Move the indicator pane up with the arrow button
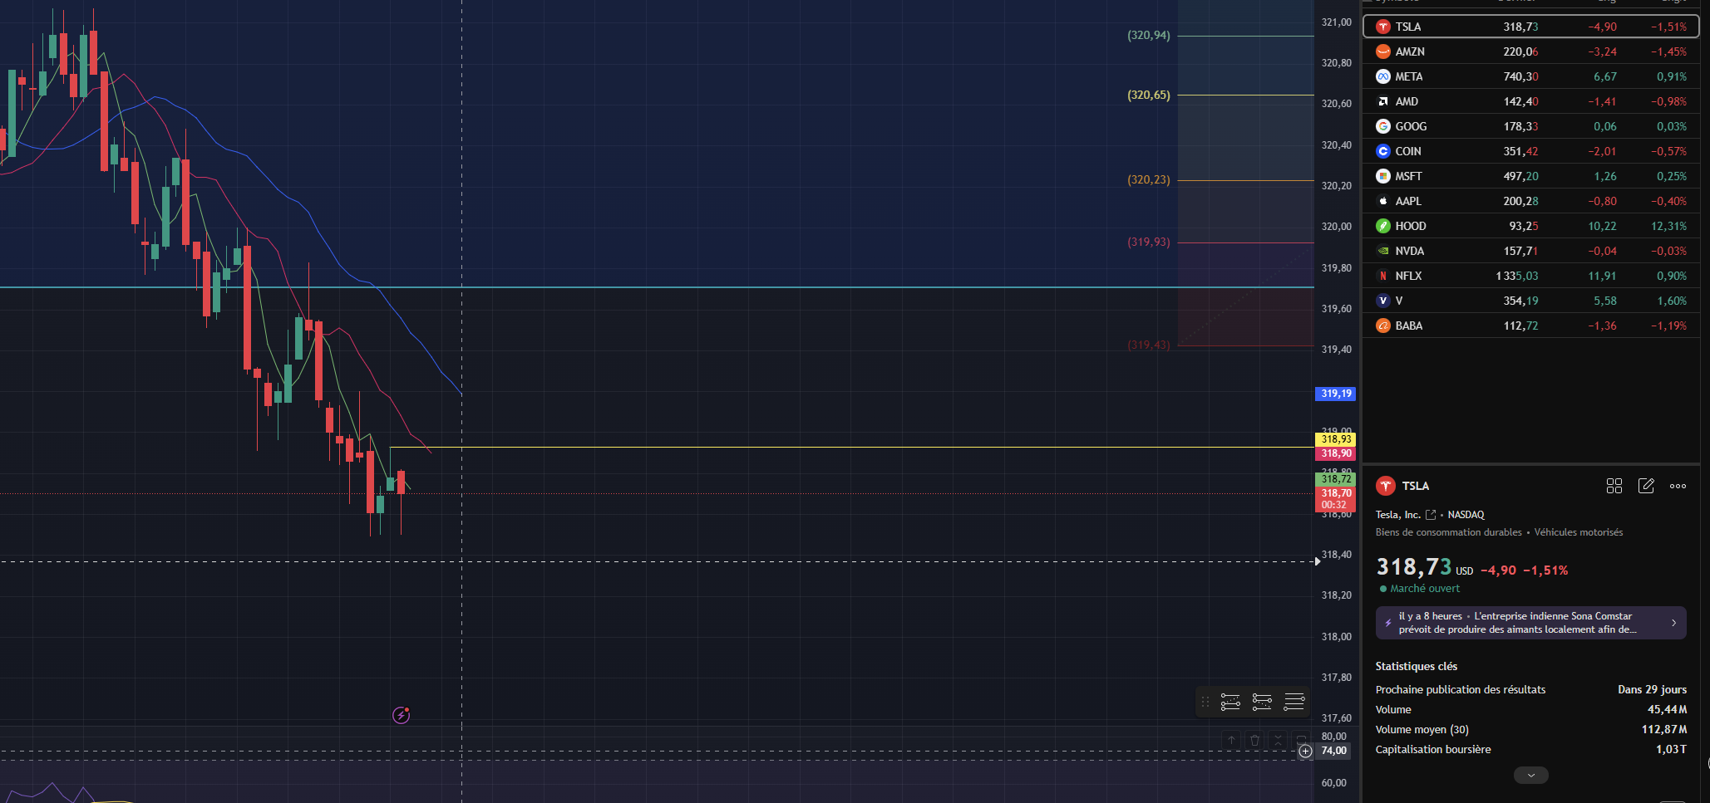 pyautogui.click(x=1232, y=739)
